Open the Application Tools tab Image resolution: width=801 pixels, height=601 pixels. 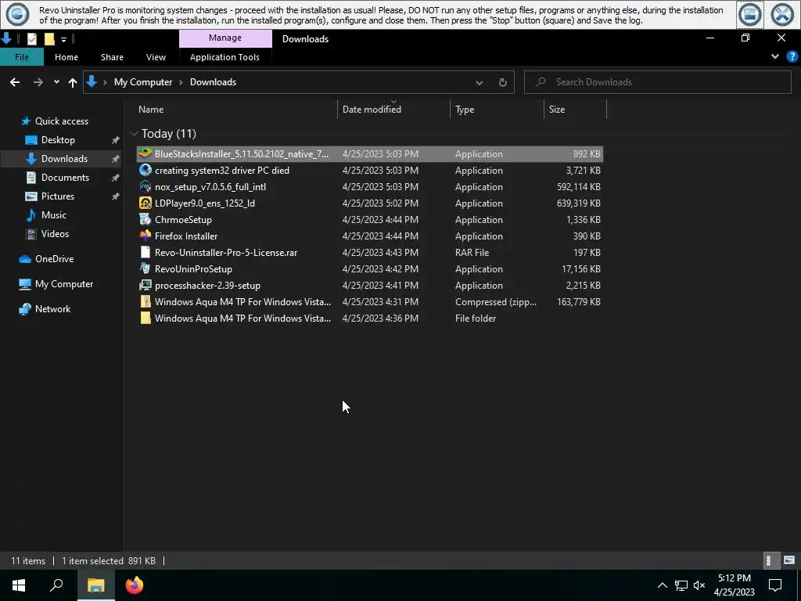(x=224, y=57)
